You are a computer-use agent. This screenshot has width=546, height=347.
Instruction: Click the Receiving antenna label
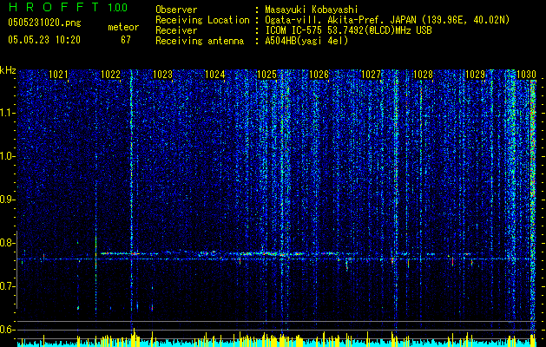(200, 41)
